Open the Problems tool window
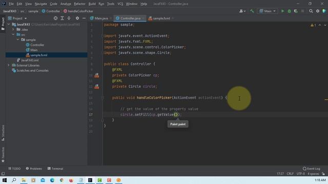Image resolution: width=328 pixels, height=184 pixels. pyautogui.click(x=34, y=169)
